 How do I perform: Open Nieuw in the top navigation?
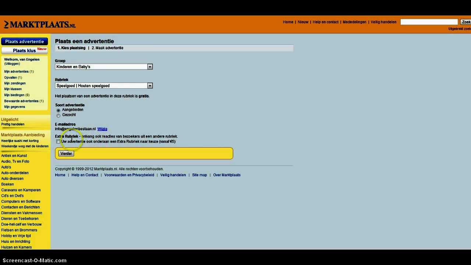pos(303,22)
